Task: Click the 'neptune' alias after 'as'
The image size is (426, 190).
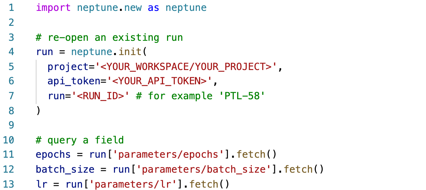Action: point(186,8)
